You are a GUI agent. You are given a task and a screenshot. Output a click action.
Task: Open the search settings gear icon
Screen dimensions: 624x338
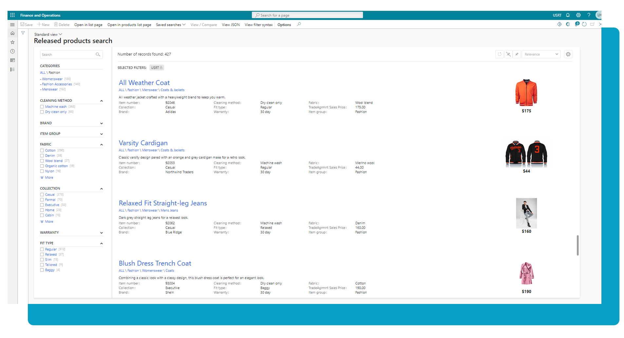[x=568, y=54]
